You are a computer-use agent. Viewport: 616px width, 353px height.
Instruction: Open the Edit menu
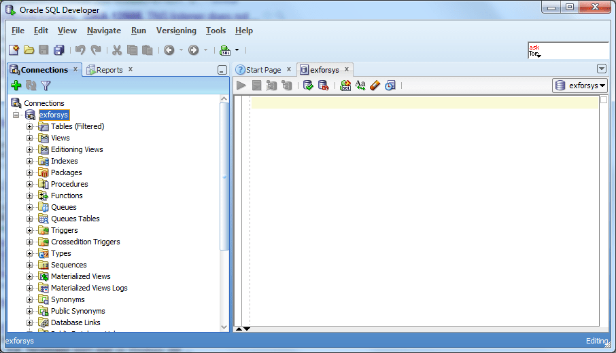[41, 31]
